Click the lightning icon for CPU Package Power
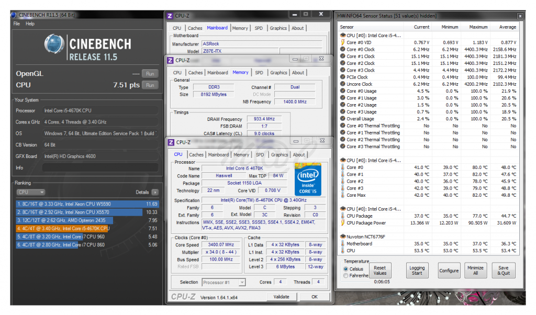The height and width of the screenshot is (315, 536). (342, 223)
